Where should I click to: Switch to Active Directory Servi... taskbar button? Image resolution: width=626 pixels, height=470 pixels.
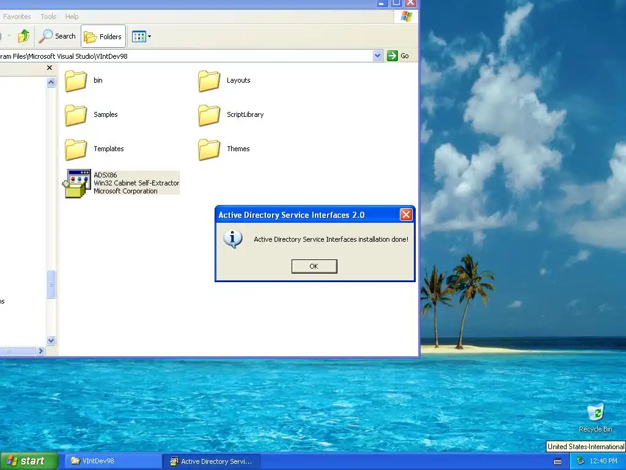click(x=212, y=461)
